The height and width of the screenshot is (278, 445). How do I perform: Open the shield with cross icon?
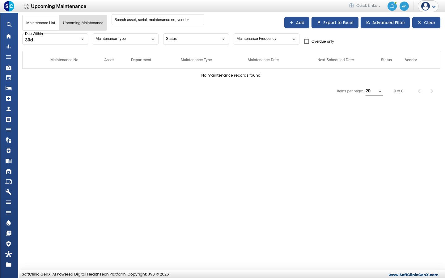click(x=9, y=244)
